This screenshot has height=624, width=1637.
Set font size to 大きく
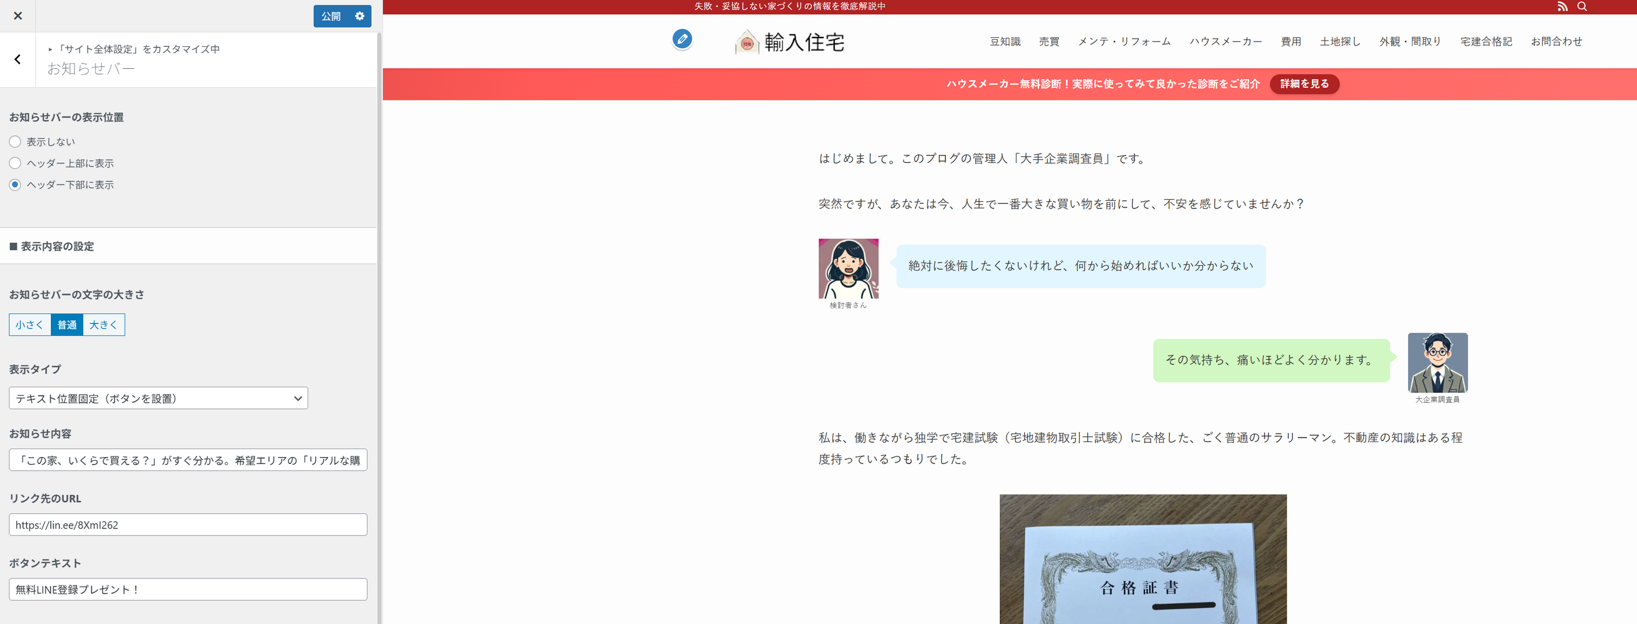104,324
